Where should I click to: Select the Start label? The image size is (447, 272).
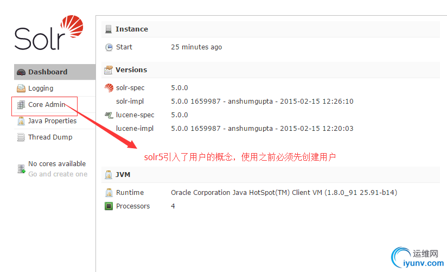(124, 47)
